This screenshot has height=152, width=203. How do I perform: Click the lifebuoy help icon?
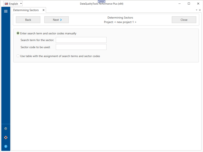(x=6, y=138)
